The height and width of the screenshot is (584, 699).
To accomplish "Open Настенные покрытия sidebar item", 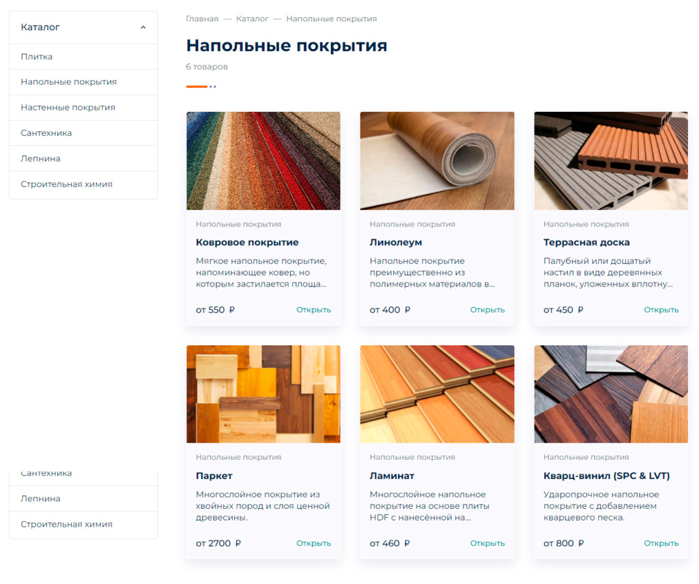I will click(x=83, y=107).
